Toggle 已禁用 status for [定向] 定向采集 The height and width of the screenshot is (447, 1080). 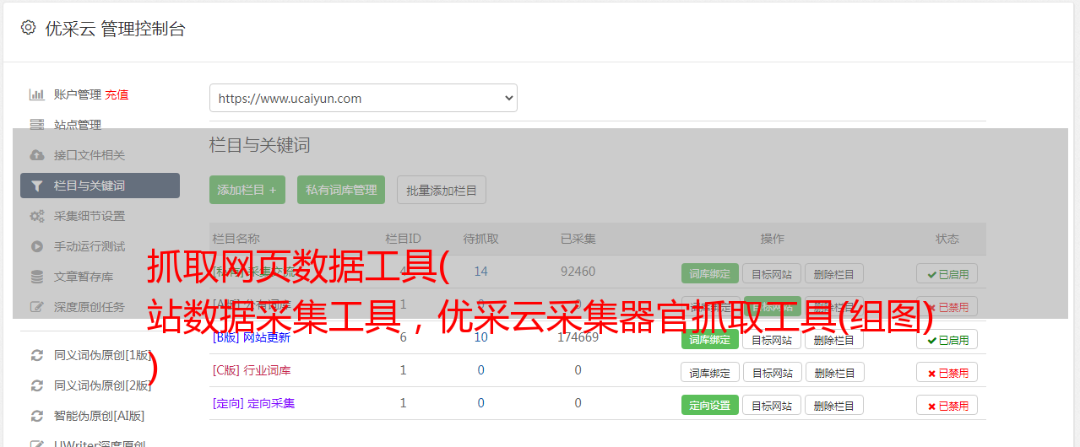947,405
